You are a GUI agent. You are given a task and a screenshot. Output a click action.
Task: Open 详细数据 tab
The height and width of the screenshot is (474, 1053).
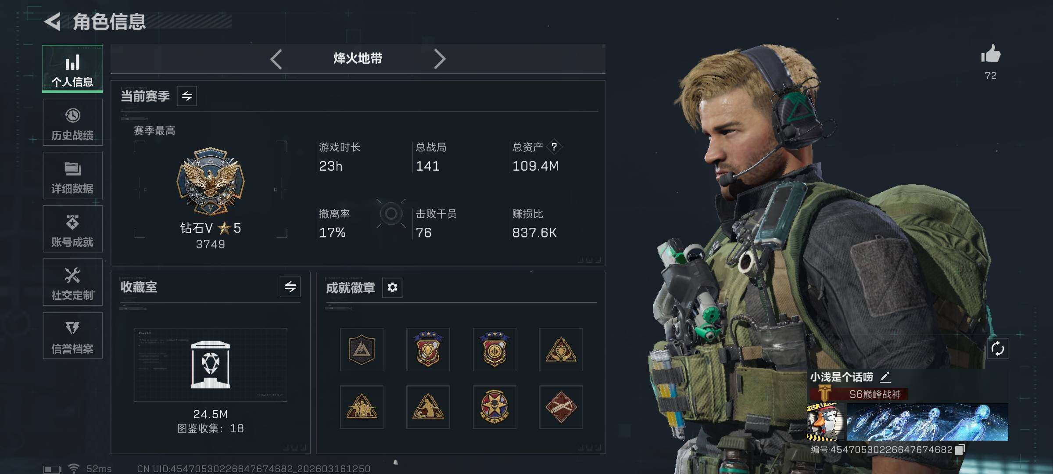72,176
